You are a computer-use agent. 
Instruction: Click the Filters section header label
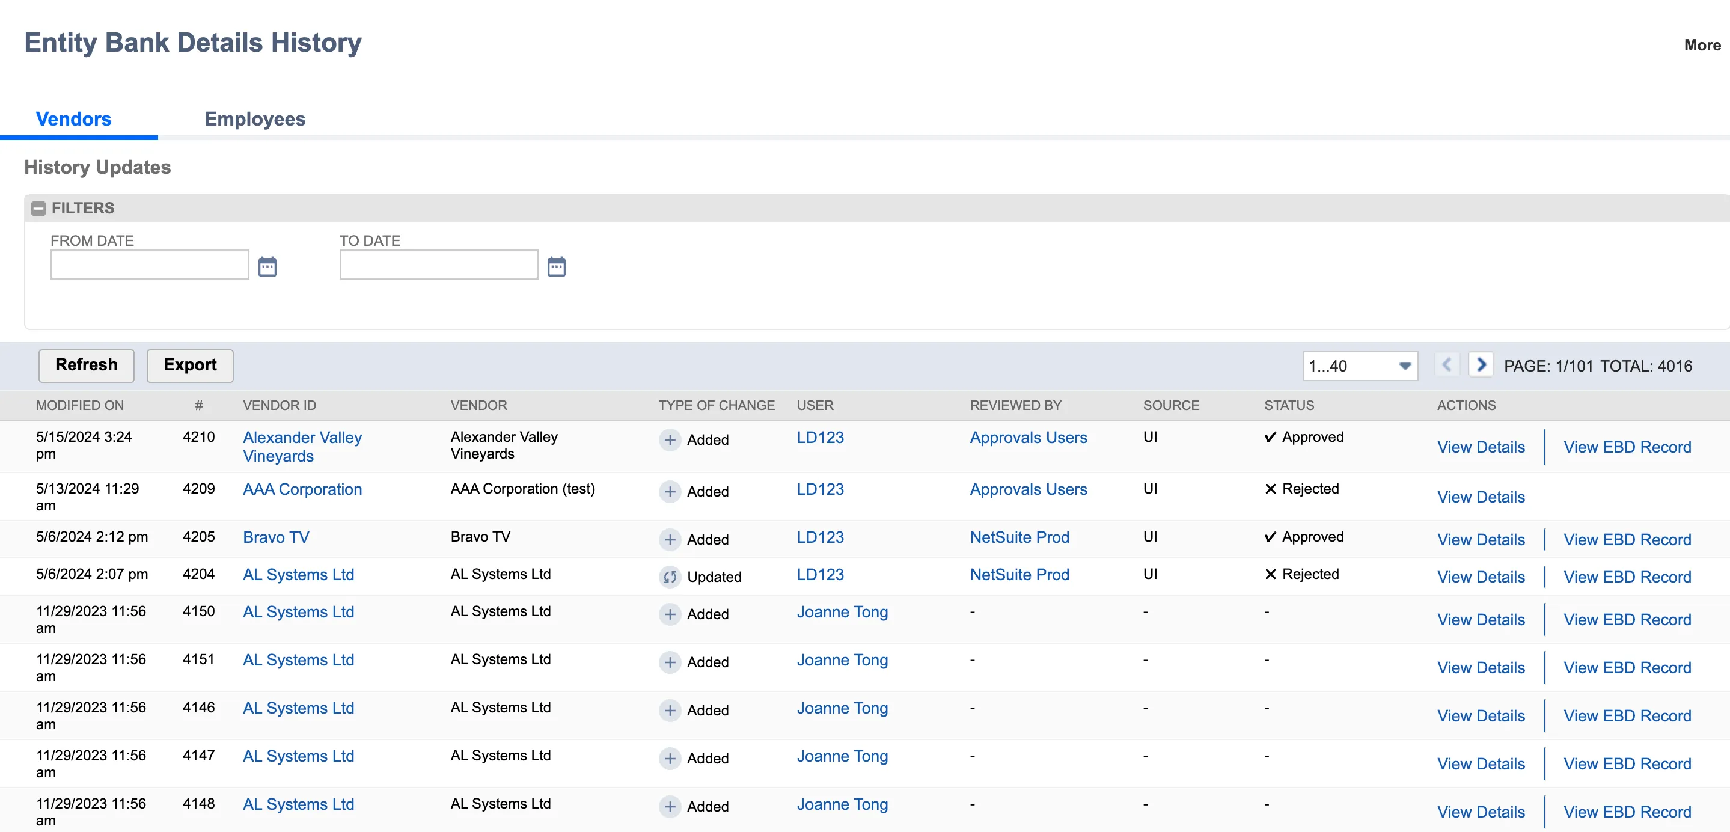point(82,208)
